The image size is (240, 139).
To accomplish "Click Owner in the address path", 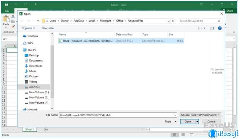I will 65,21.
